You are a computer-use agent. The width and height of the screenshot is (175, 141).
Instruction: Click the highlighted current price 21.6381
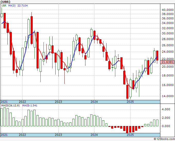[167, 62]
